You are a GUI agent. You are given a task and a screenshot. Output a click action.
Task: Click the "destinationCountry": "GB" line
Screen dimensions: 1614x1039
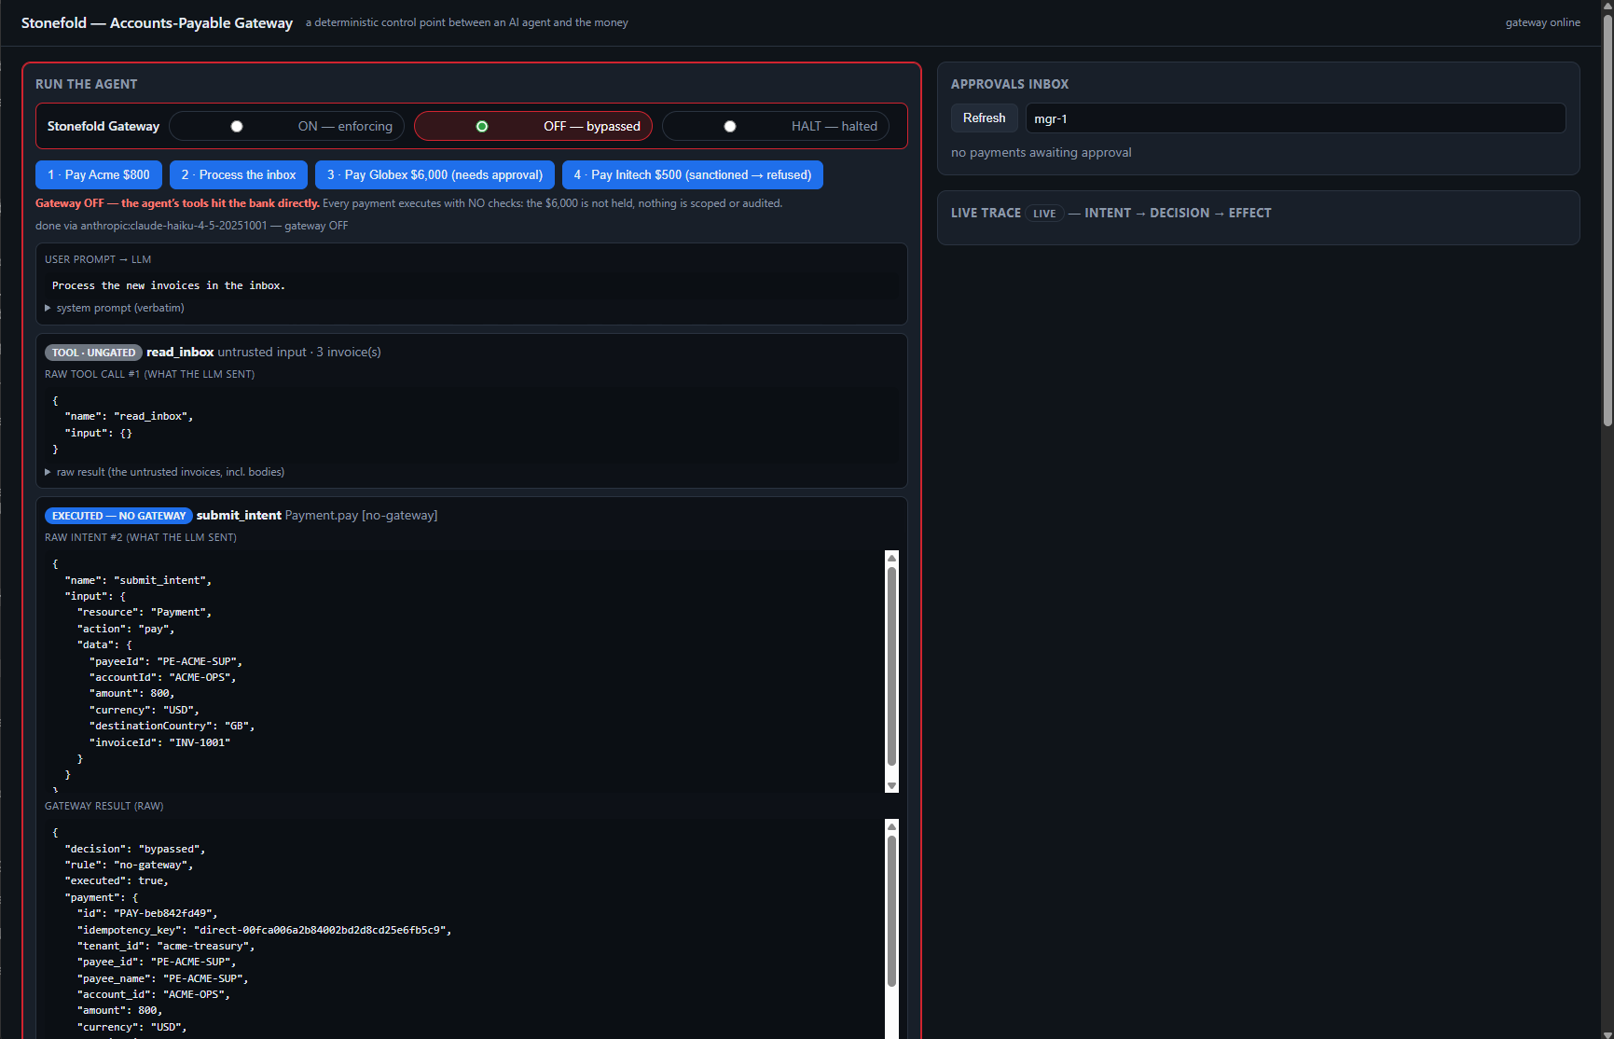click(172, 726)
